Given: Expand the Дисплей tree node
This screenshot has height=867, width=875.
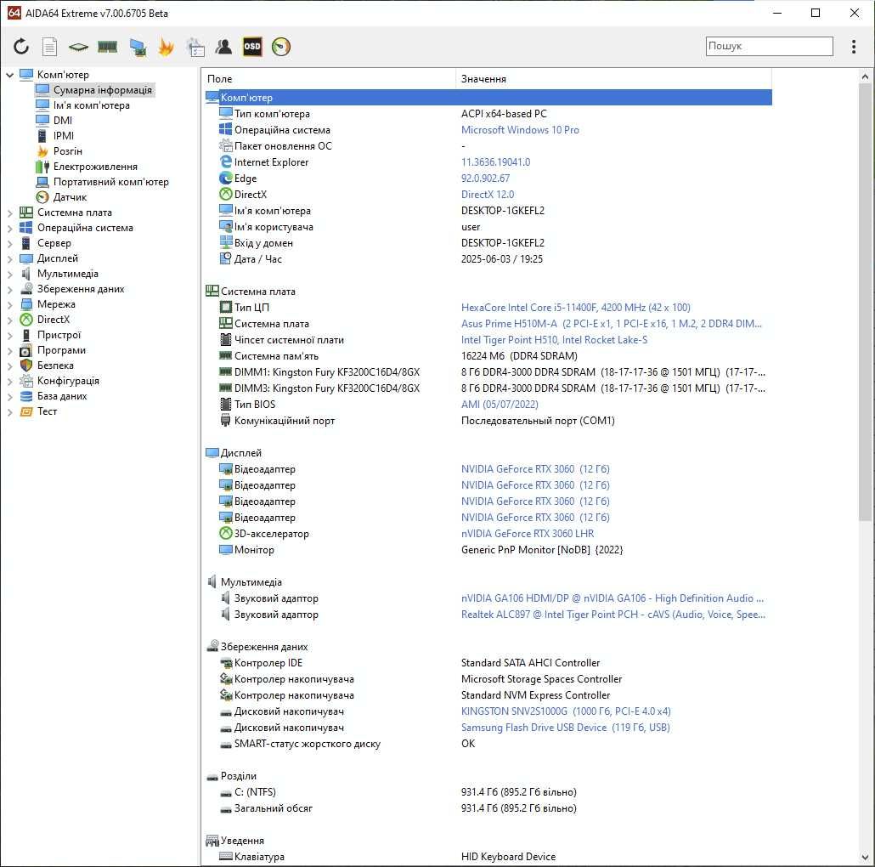Looking at the screenshot, I should point(9,258).
